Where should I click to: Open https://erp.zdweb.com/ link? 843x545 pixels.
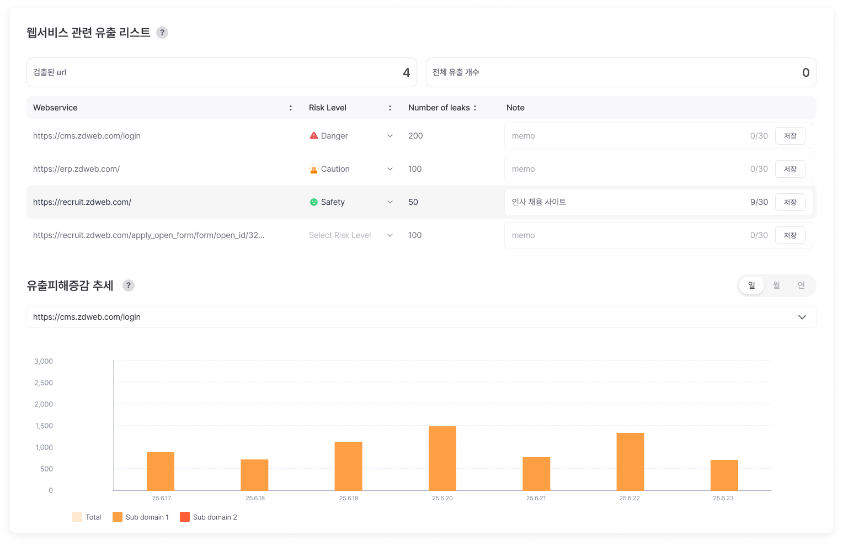[76, 169]
